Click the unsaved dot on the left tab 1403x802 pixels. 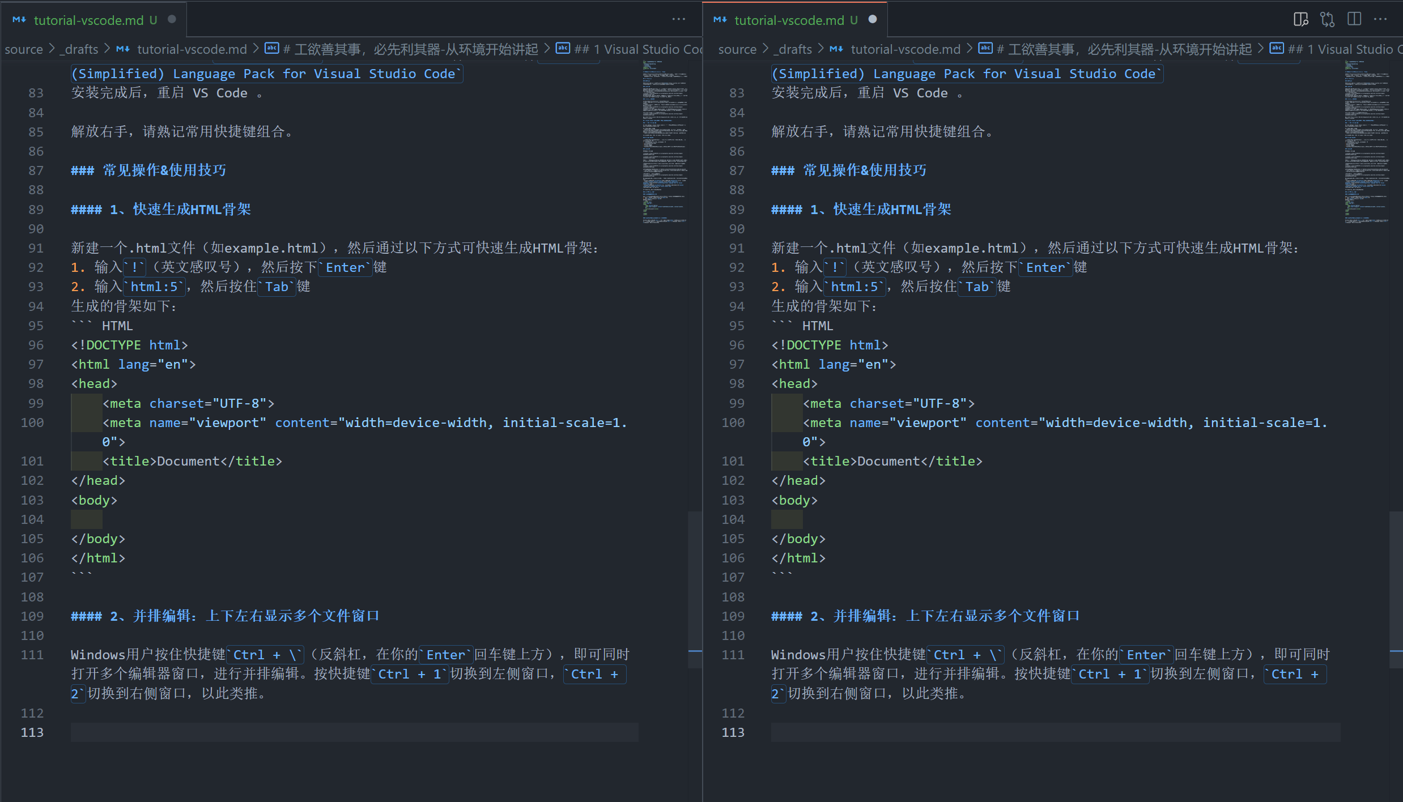pyautogui.click(x=172, y=20)
